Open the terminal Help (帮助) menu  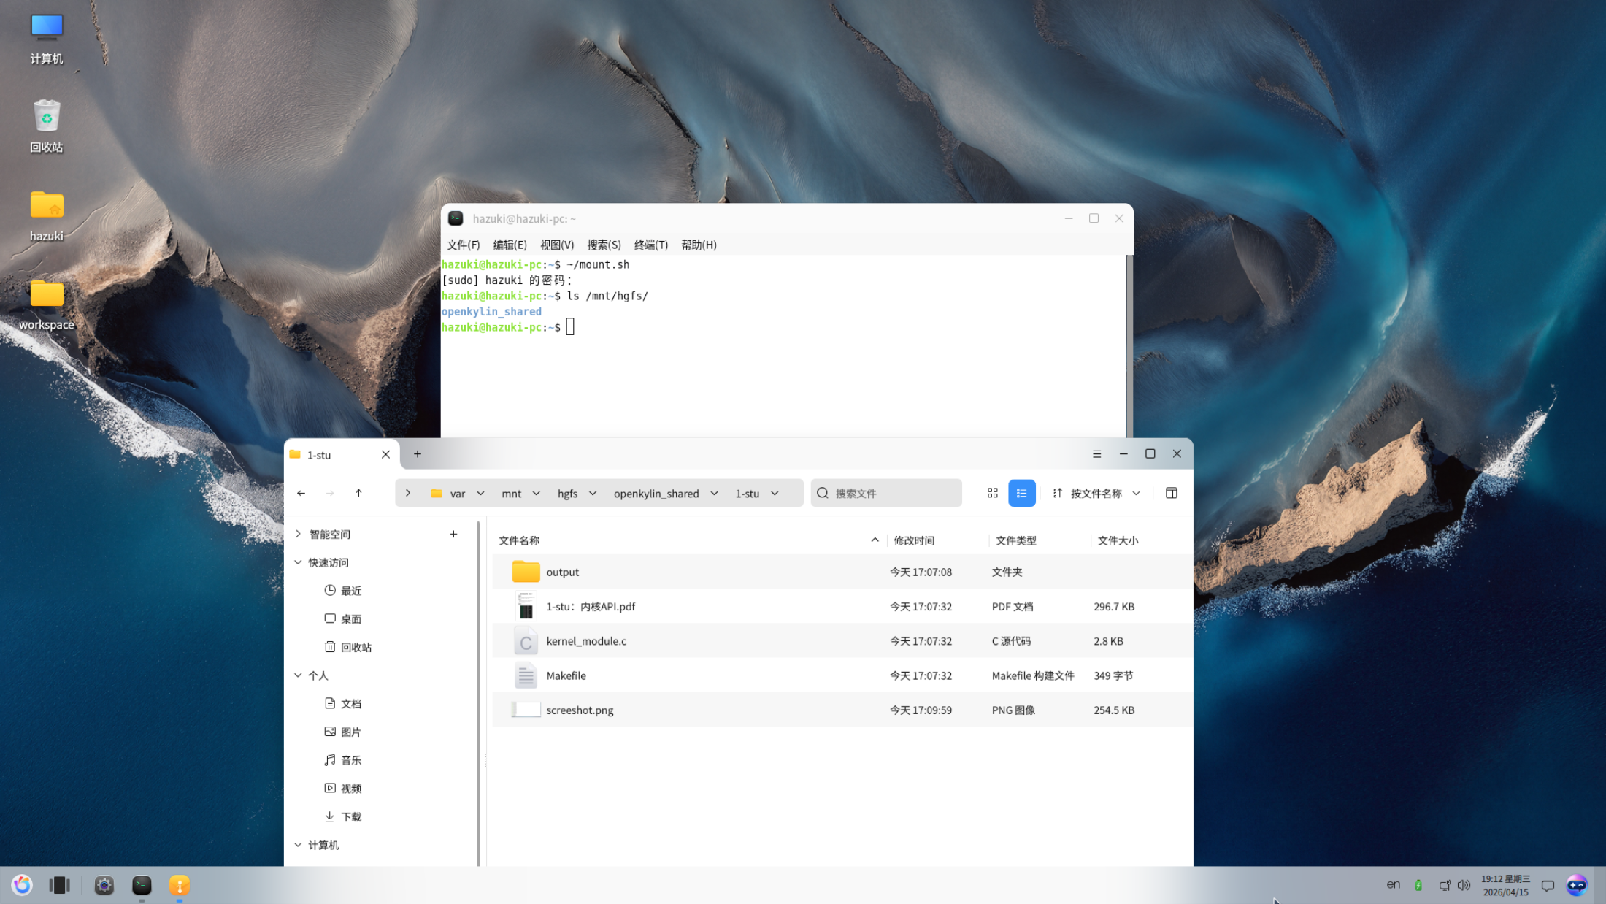[x=699, y=245]
